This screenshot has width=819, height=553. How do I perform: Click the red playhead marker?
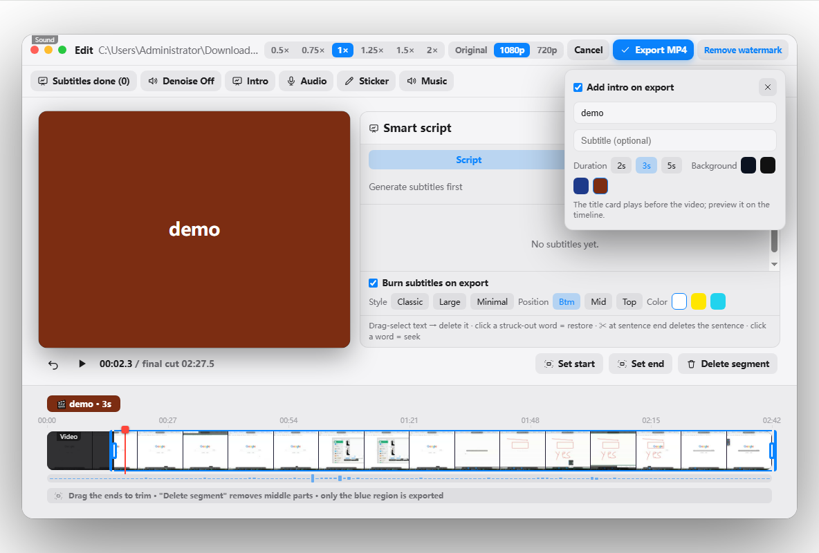pyautogui.click(x=125, y=430)
